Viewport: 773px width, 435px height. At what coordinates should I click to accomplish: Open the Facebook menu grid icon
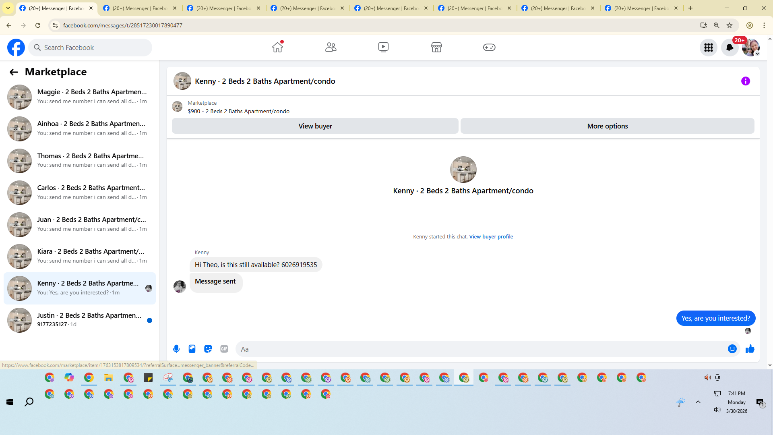708,48
